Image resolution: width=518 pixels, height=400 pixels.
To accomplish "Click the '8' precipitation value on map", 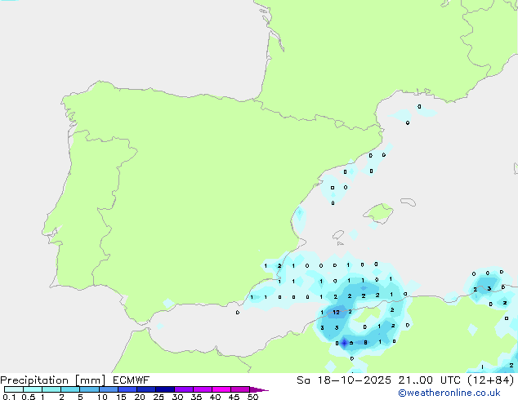I will click(x=365, y=343).
